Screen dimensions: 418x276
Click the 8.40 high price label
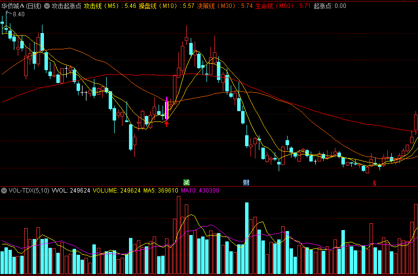[x=19, y=14]
